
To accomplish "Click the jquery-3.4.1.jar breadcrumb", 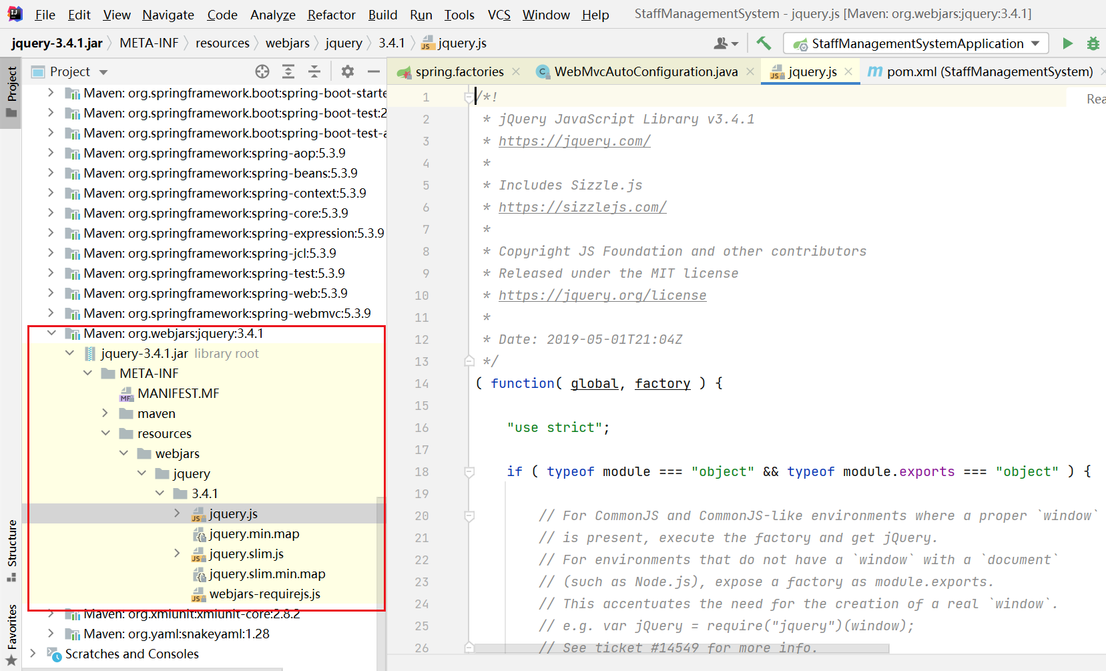I will (57, 43).
